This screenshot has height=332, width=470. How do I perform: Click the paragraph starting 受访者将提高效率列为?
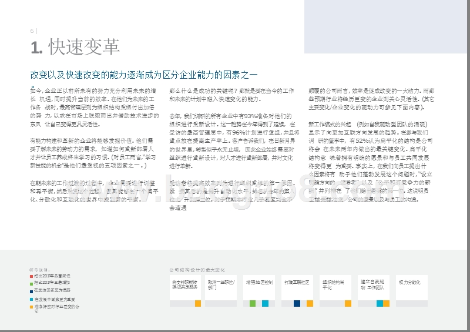(232, 195)
